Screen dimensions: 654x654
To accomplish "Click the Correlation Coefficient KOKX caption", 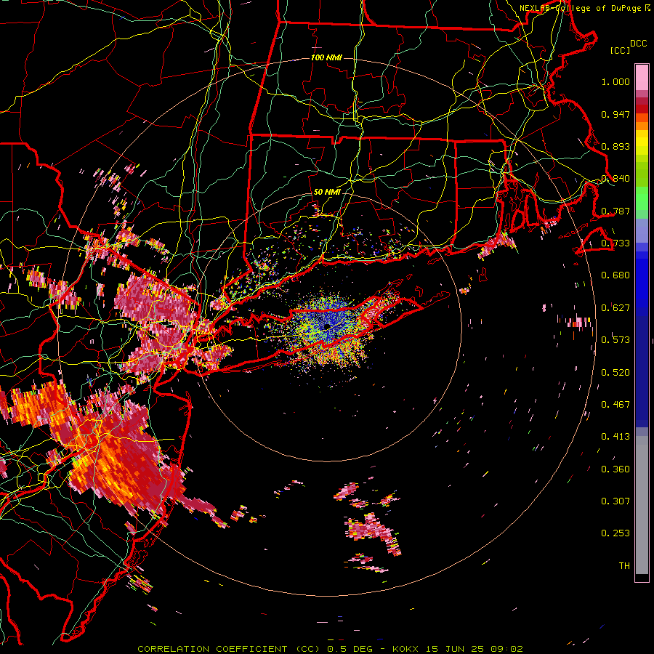I will click(330, 649).
